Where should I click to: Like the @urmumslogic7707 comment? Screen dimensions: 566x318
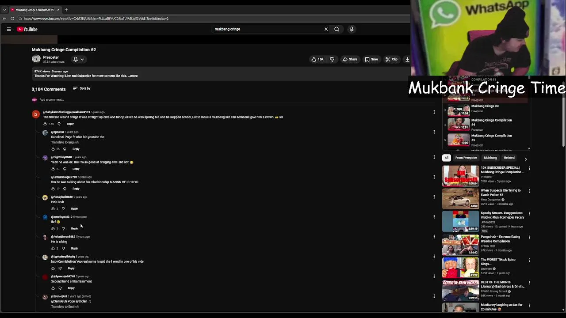(x=53, y=189)
